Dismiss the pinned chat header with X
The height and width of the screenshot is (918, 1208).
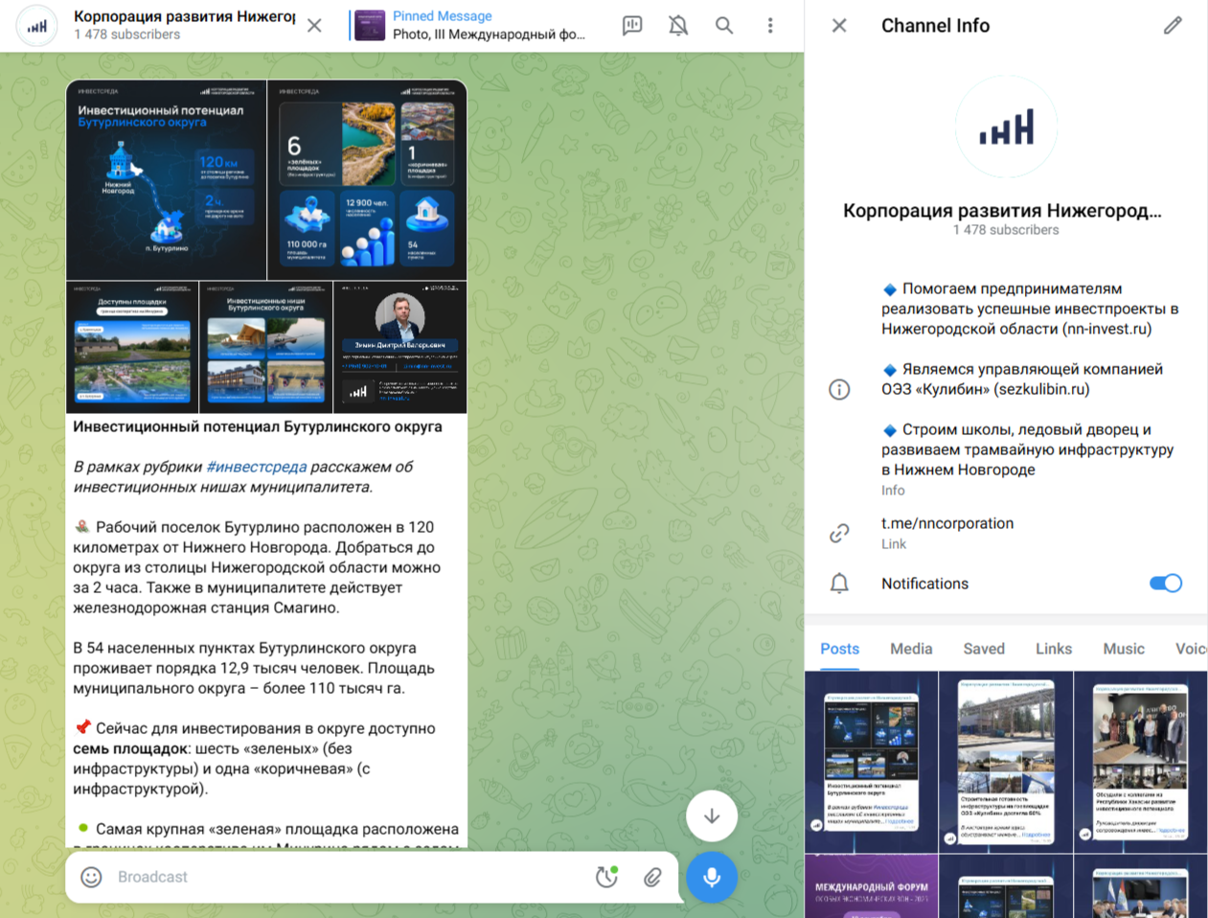314,26
